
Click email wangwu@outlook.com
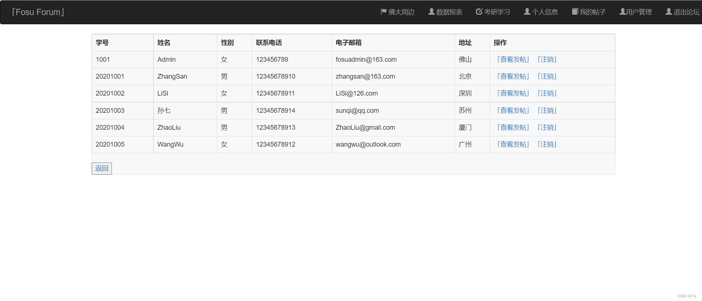(368, 144)
